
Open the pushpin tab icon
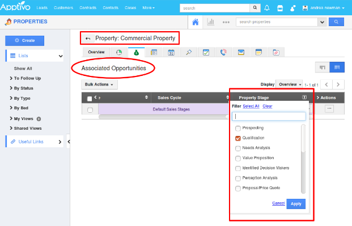pyautogui.click(x=189, y=52)
